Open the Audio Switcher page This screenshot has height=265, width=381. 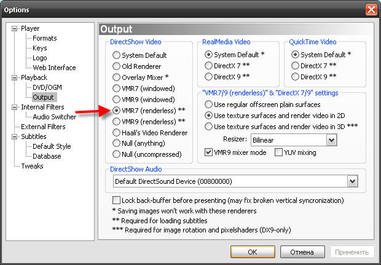click(x=54, y=117)
